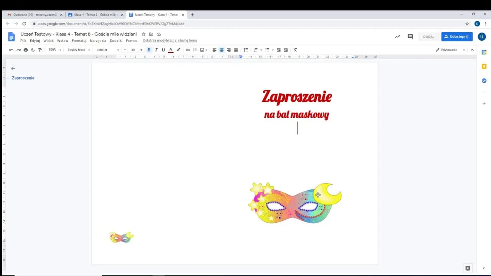Viewport: 491px width, 276px height.
Task: Toggle bold formatting off
Action: (149, 49)
